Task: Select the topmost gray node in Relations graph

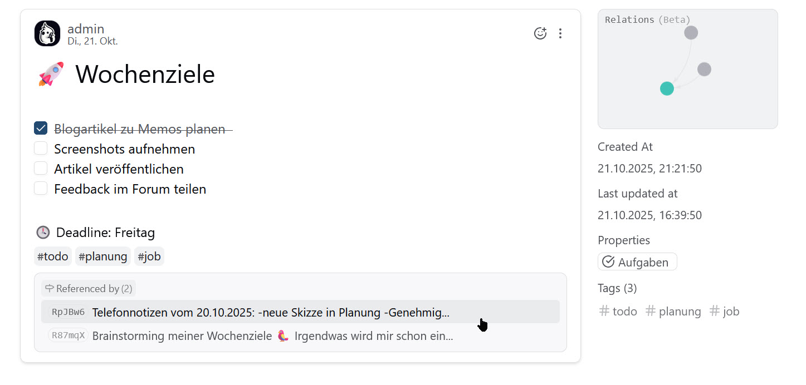Action: pyautogui.click(x=691, y=33)
